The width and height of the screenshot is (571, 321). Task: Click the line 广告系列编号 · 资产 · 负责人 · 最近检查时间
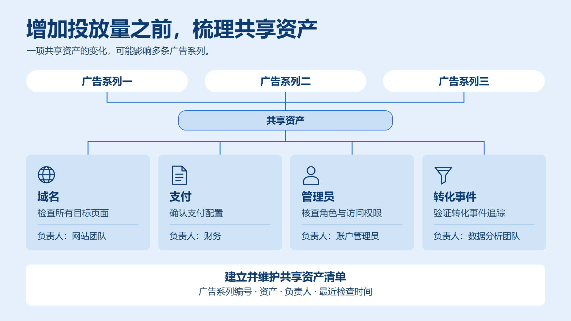tap(285, 292)
